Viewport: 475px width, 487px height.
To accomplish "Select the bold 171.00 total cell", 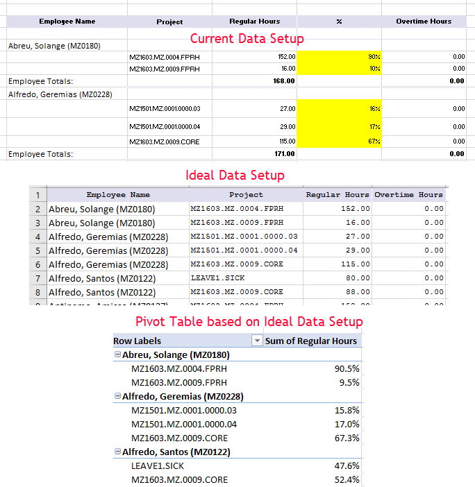I will (x=255, y=154).
